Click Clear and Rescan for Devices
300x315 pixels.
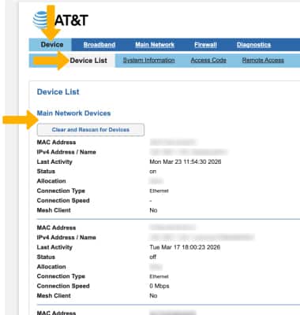(91, 130)
